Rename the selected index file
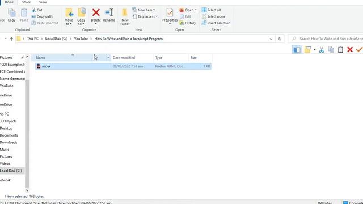 click(109, 15)
